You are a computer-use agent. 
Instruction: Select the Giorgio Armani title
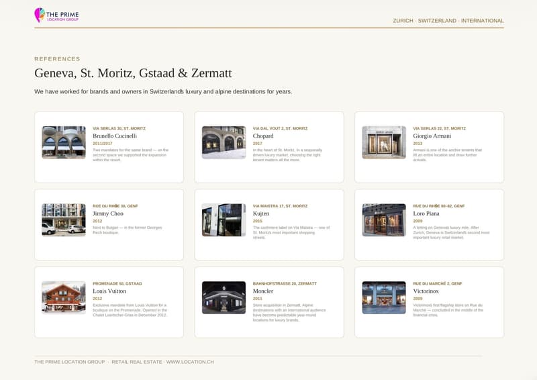(x=432, y=136)
